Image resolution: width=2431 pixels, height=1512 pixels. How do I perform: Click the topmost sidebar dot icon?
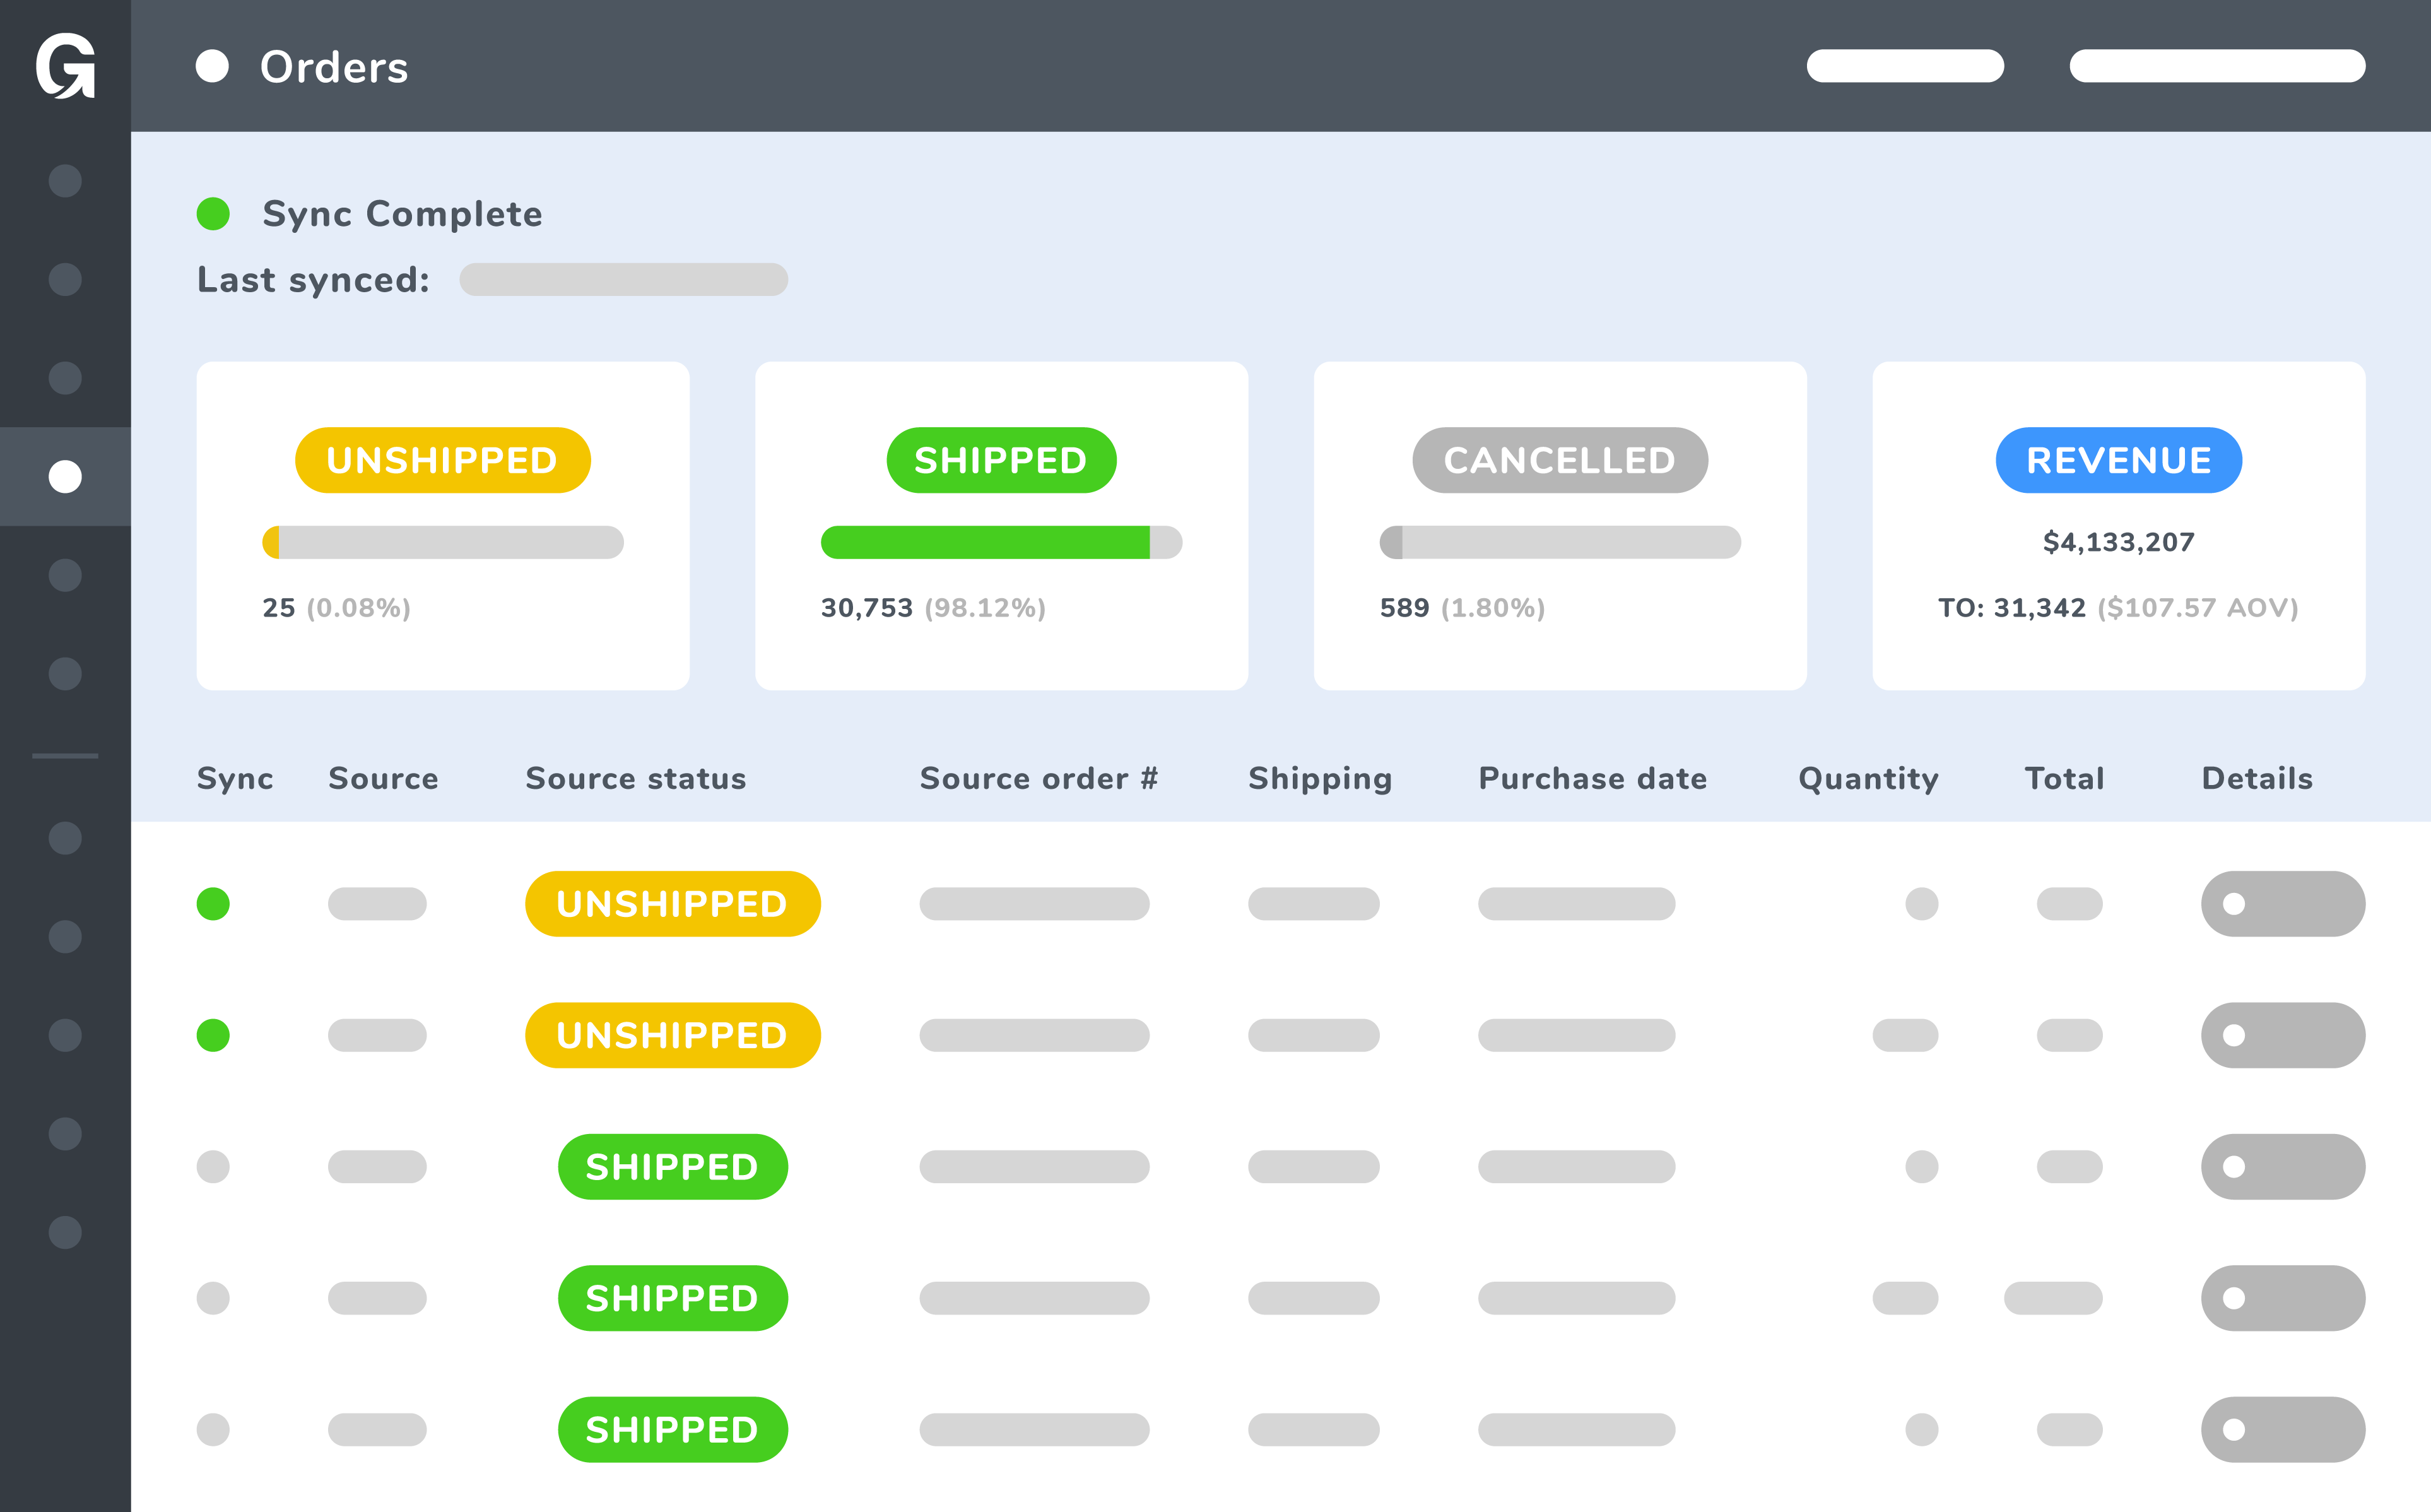[65, 181]
